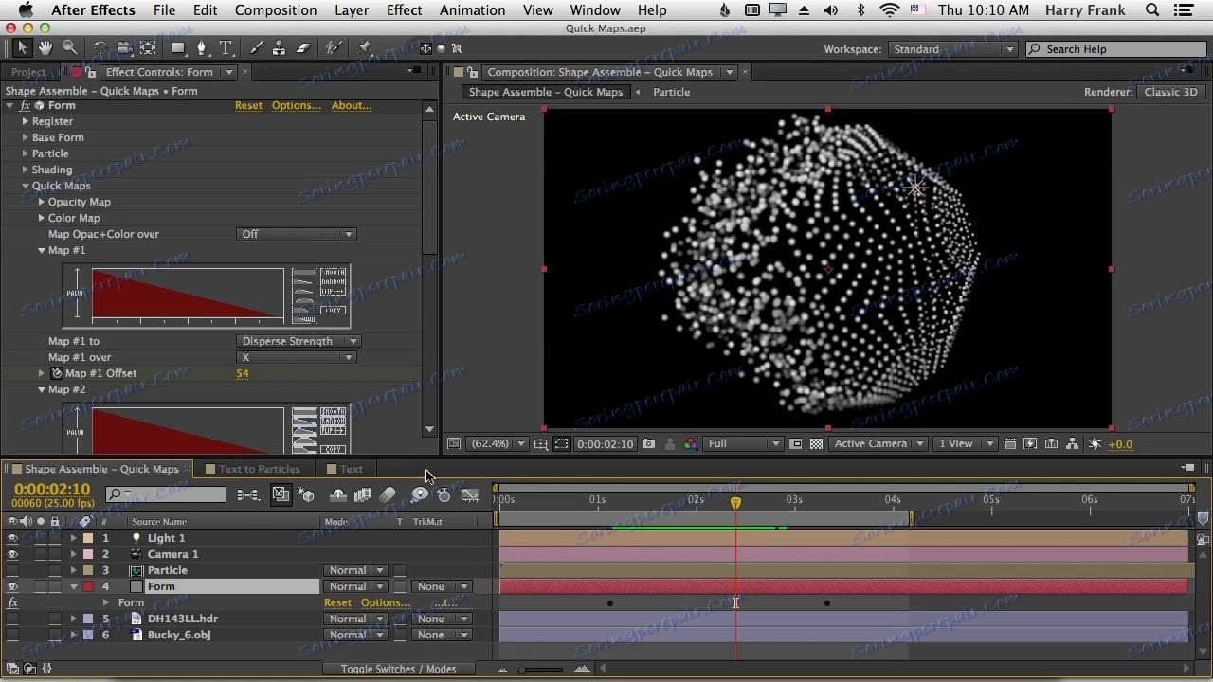Viewport: 1213px width, 682px height.
Task: Activate the Clone Stamp tool
Action: [279, 47]
